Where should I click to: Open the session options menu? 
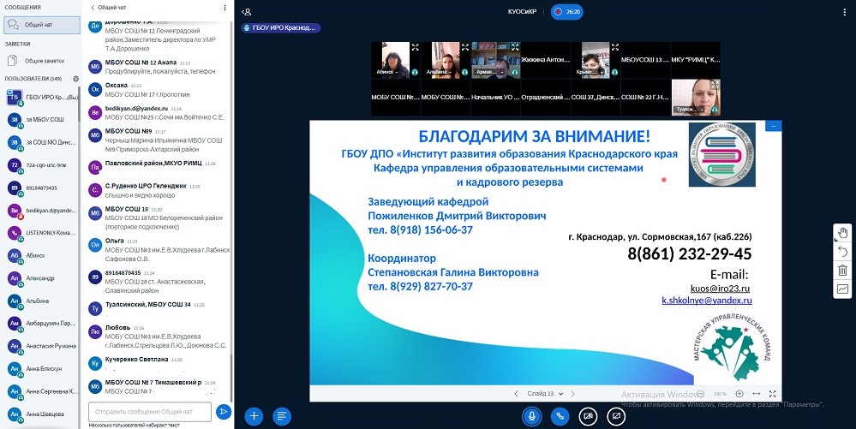[x=844, y=12]
